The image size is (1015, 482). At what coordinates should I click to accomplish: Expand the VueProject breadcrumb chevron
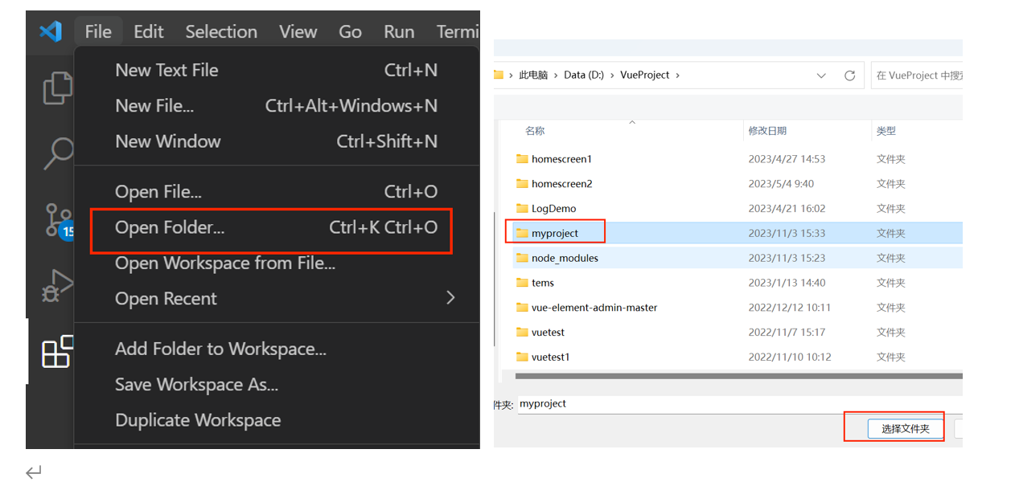point(677,76)
